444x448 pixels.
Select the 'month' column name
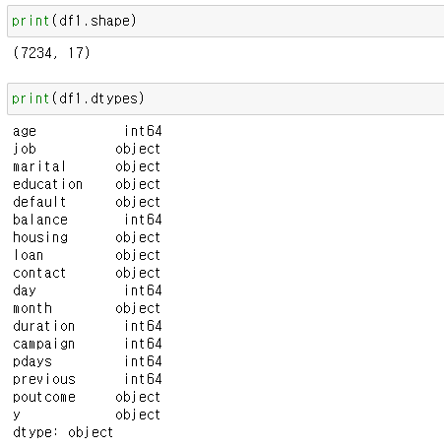point(32,308)
